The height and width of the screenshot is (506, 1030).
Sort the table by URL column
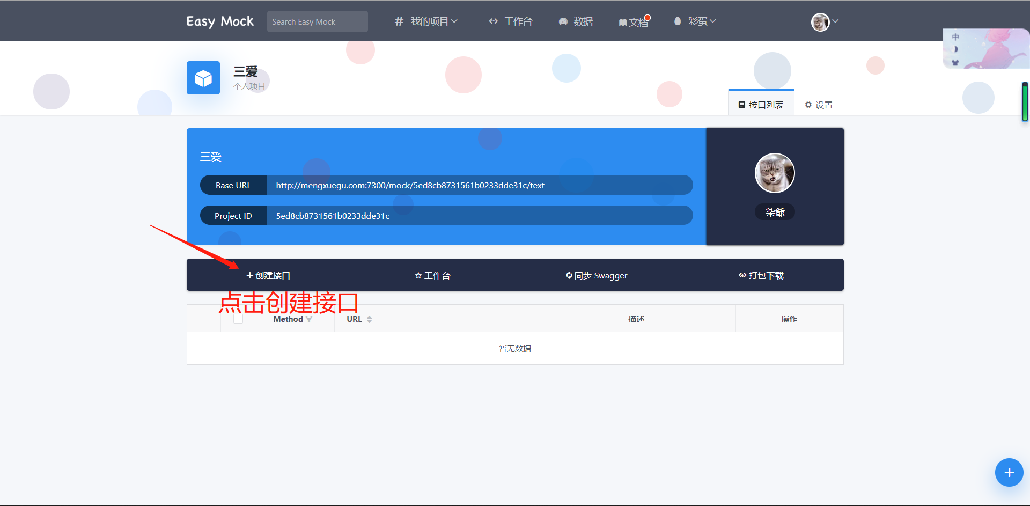point(369,319)
